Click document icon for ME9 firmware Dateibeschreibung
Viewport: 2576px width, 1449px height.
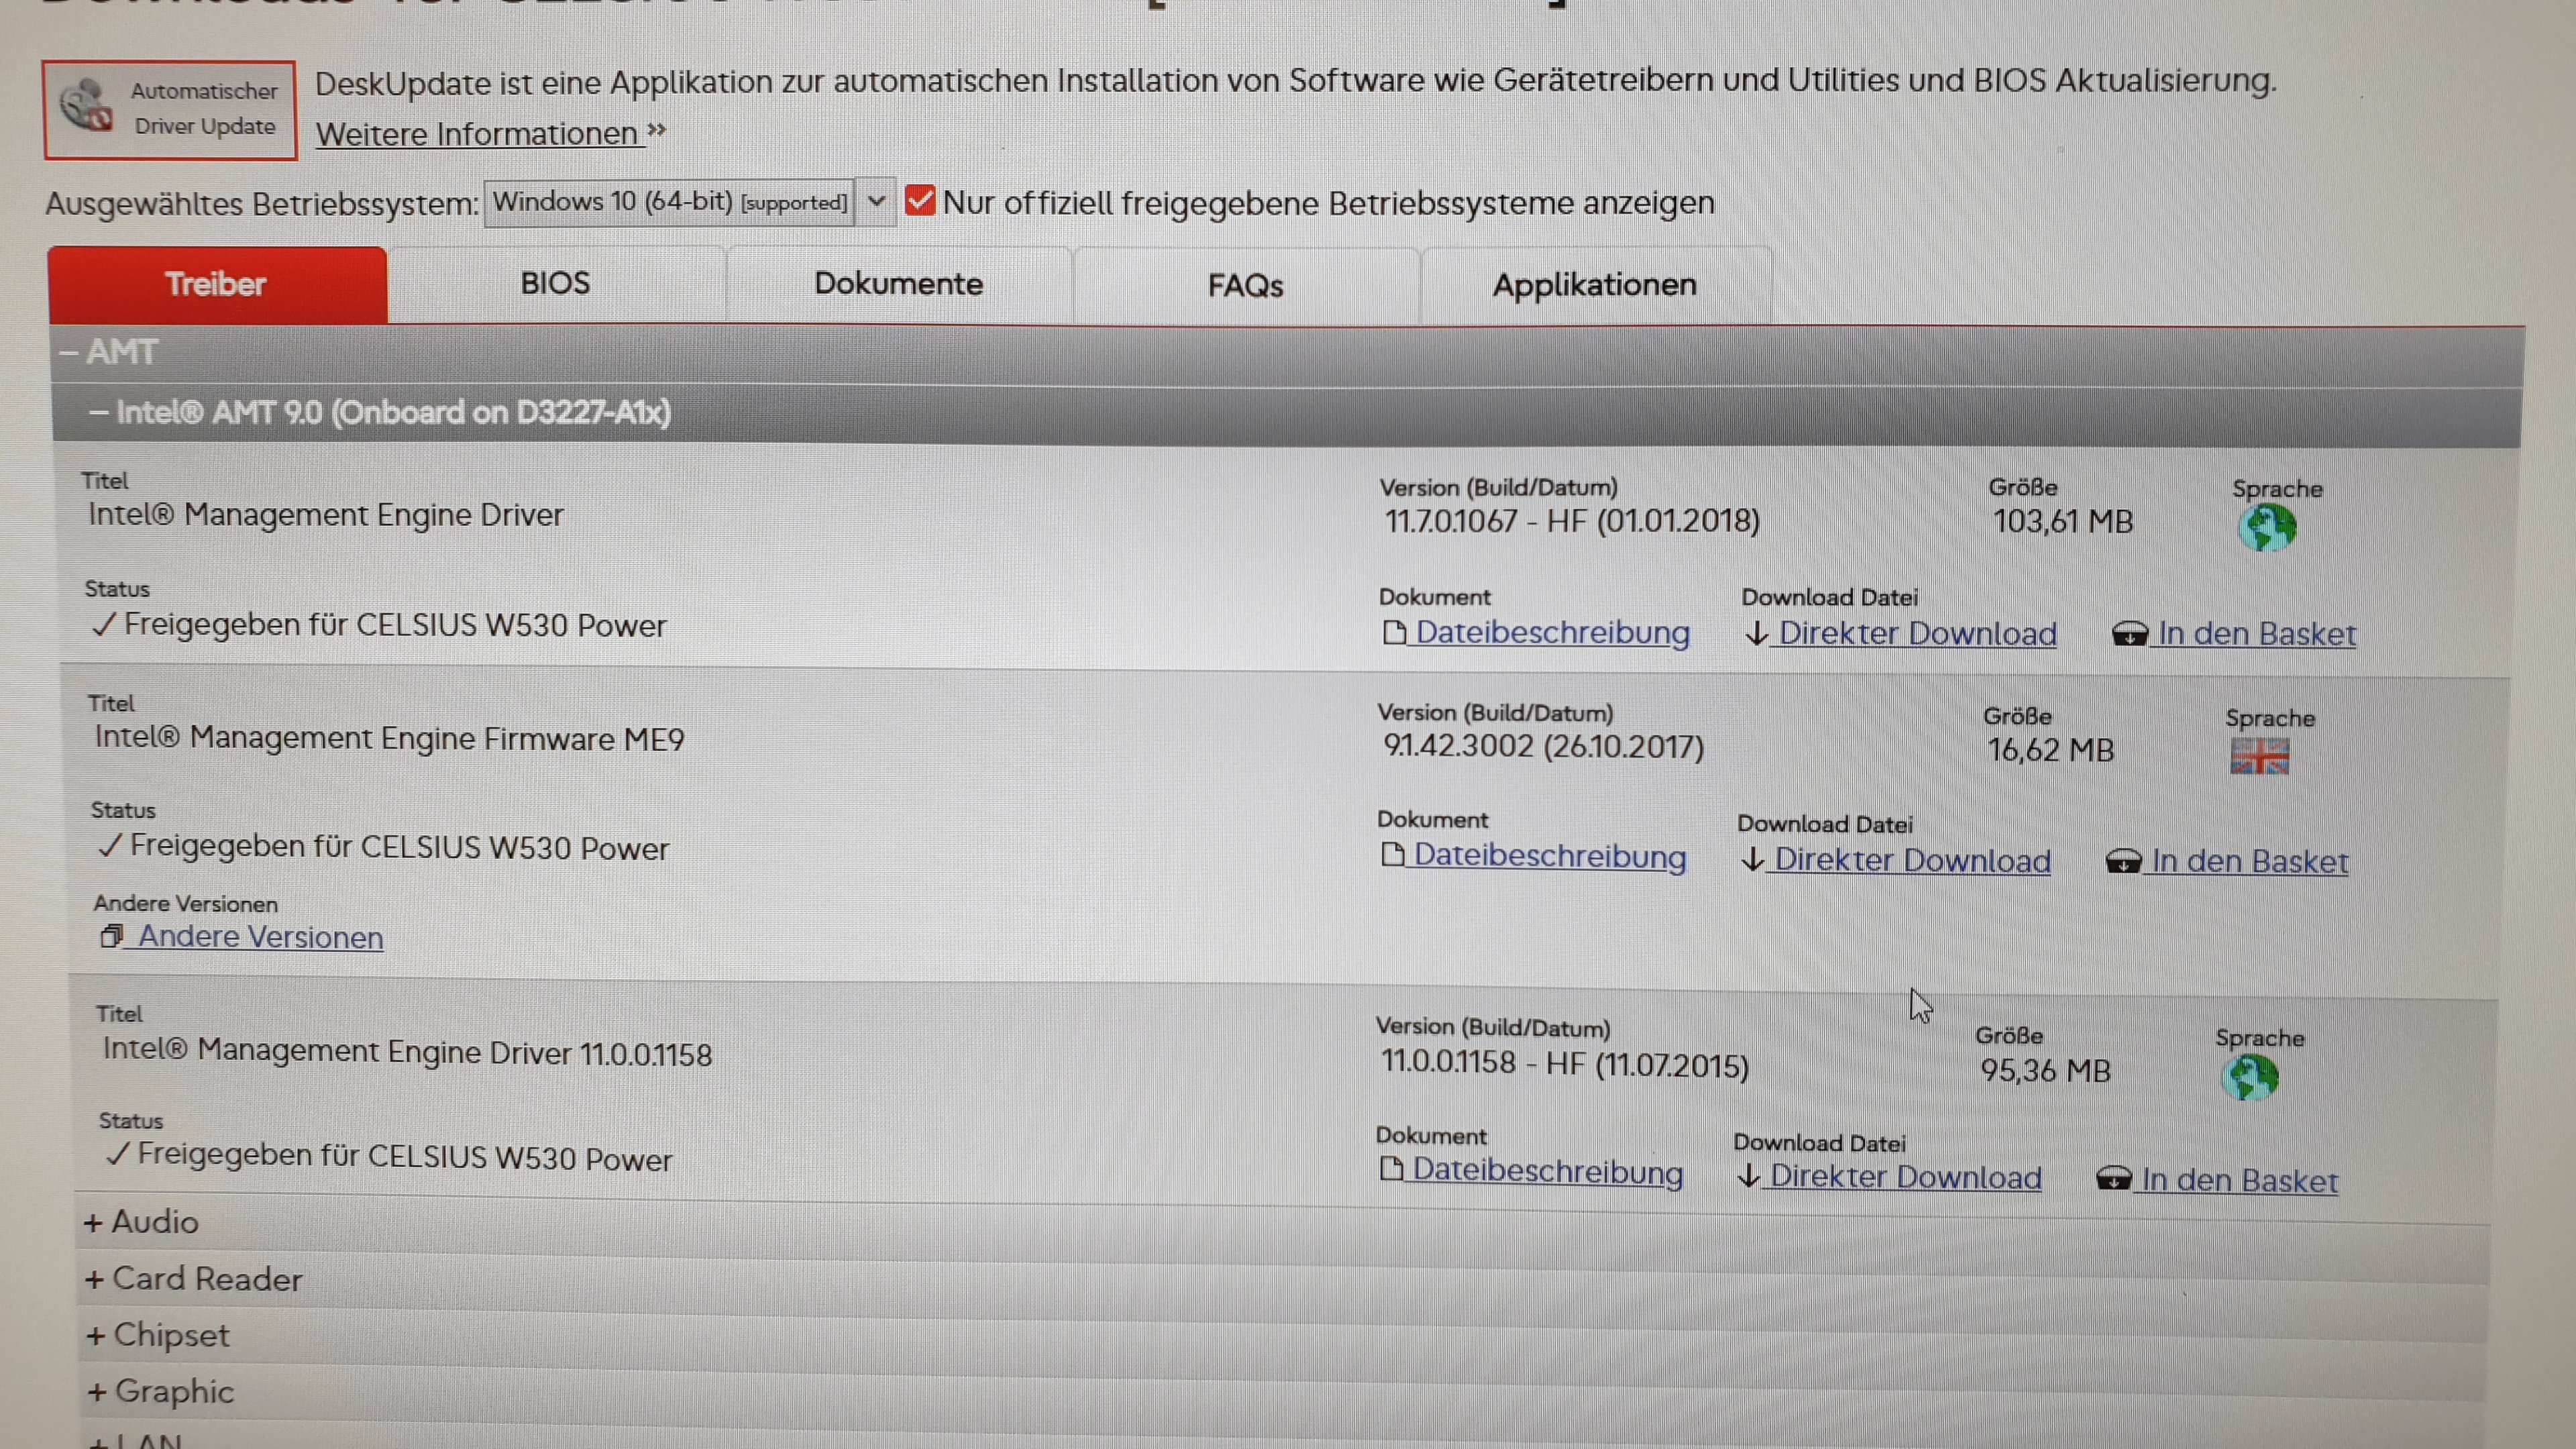1392,856
